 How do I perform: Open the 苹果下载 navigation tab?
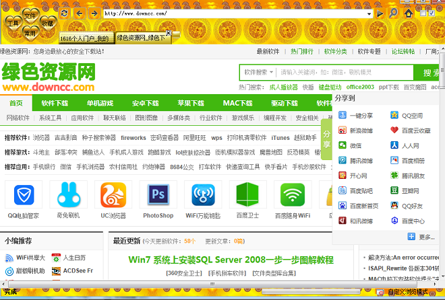coord(191,103)
